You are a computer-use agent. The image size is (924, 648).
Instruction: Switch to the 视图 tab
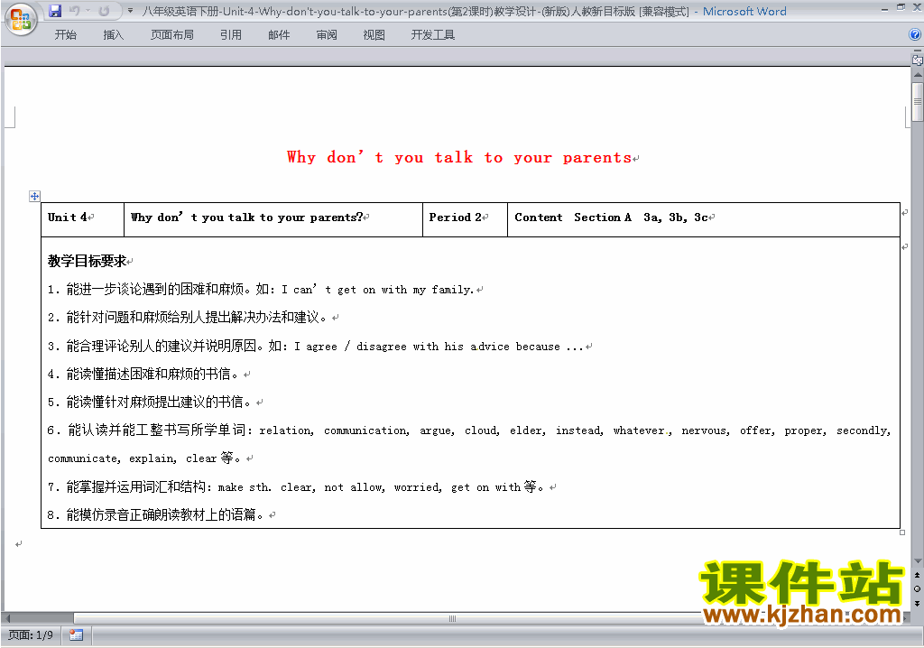pos(374,35)
